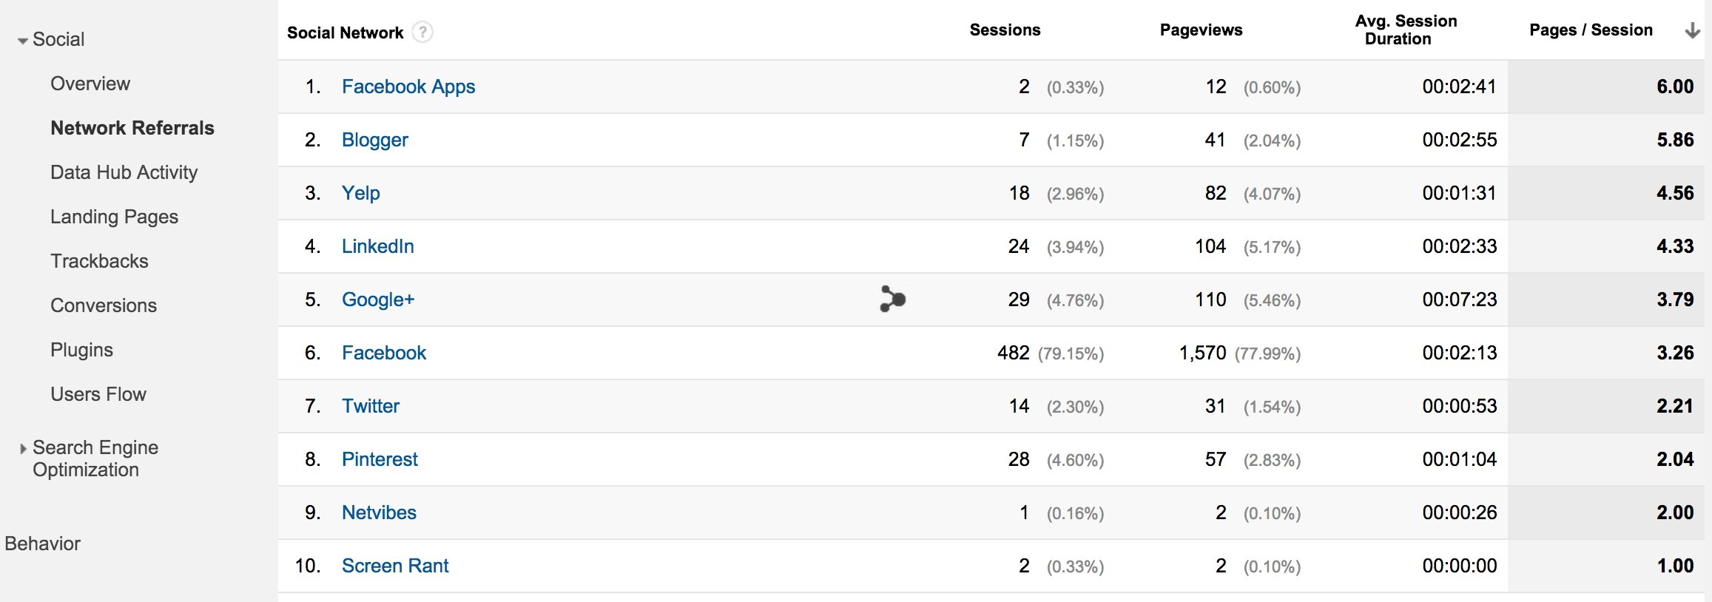The width and height of the screenshot is (1712, 602).
Task: Open the Landing Pages report
Action: pos(114,217)
